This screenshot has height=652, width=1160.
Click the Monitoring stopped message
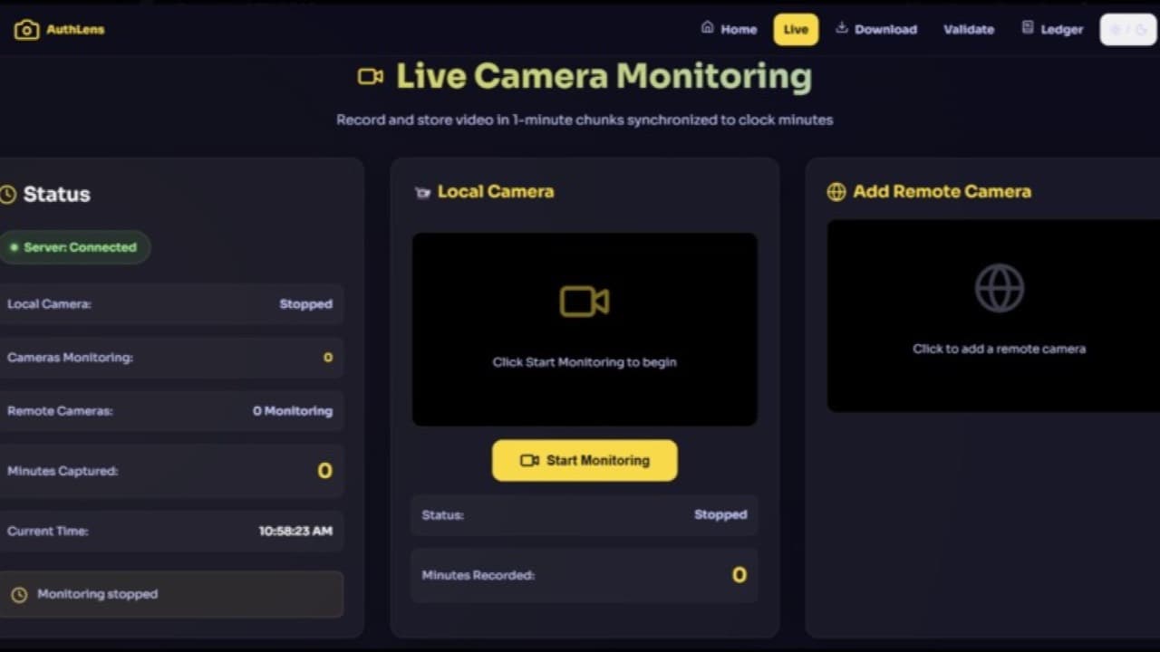[x=97, y=595]
